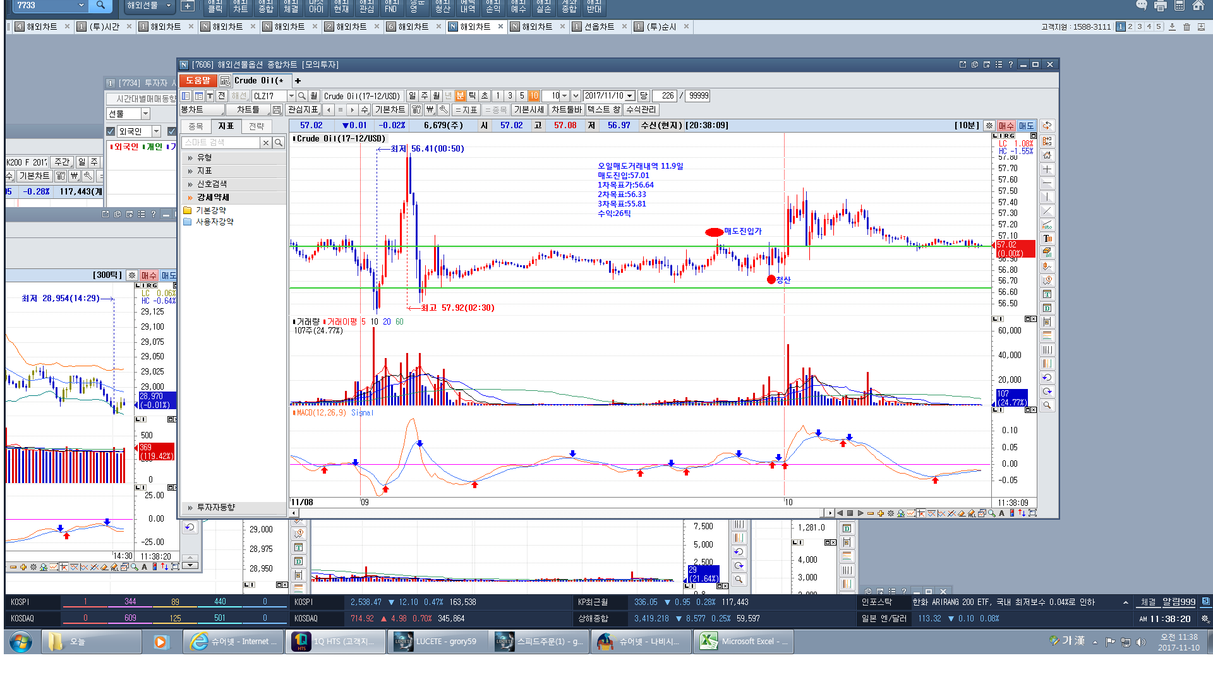The image size is (1213, 682).
Task: Click the undo arrow in right toolbar
Action: tap(1047, 378)
